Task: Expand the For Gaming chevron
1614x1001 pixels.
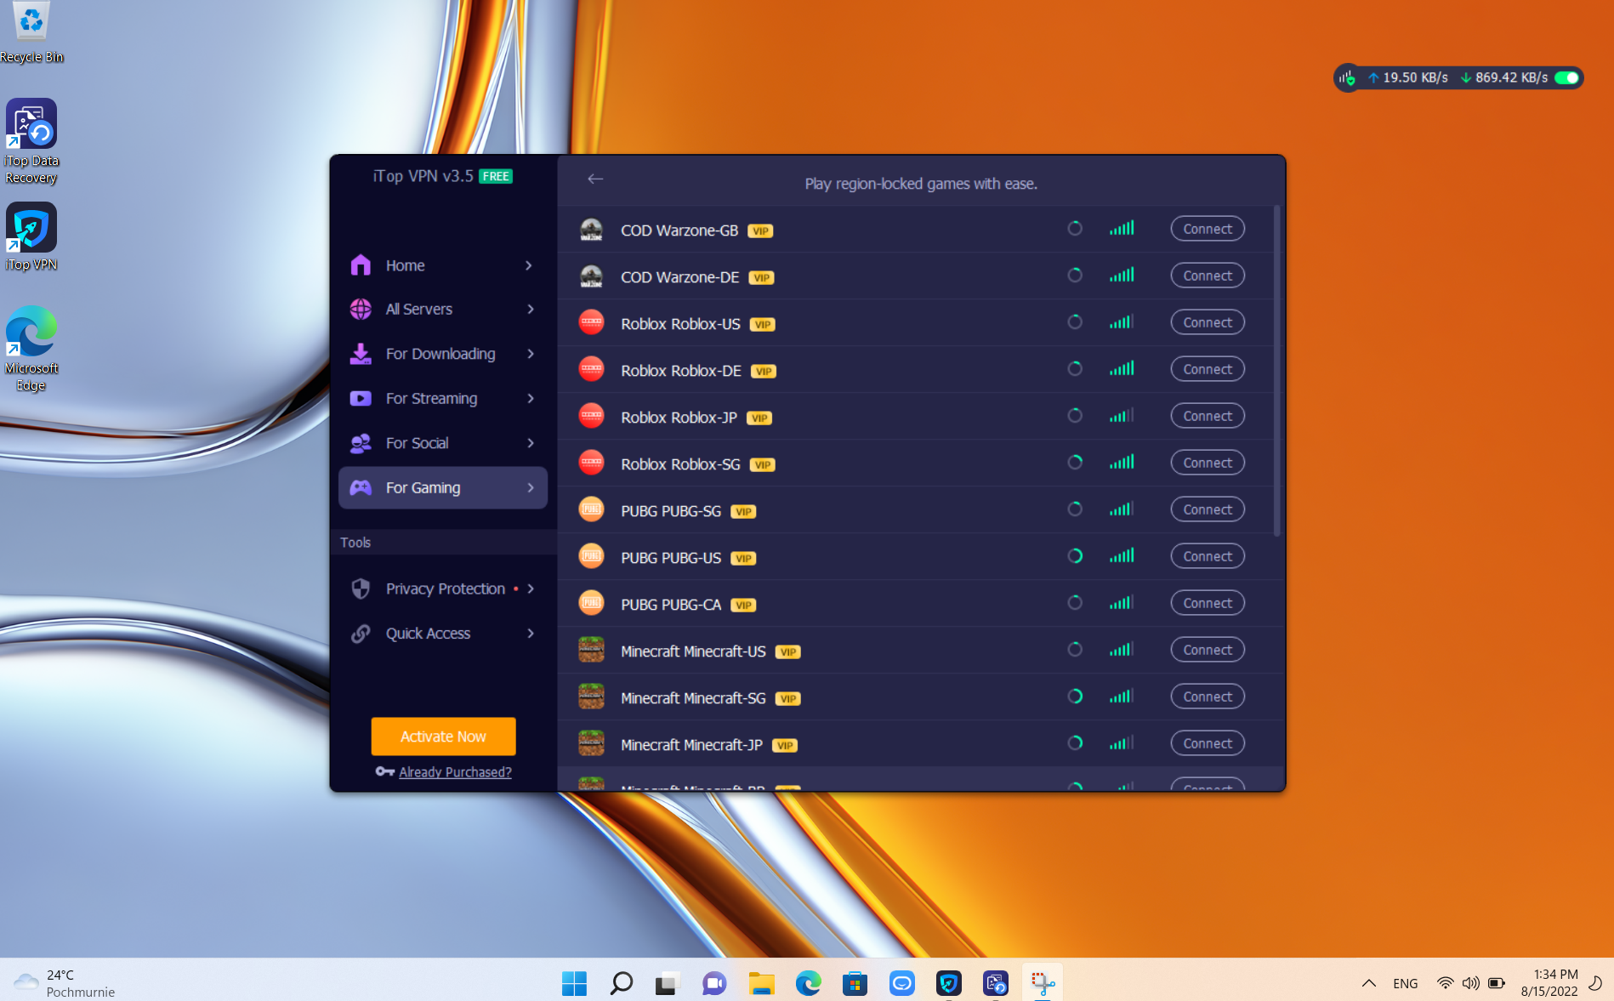Action: coord(531,488)
